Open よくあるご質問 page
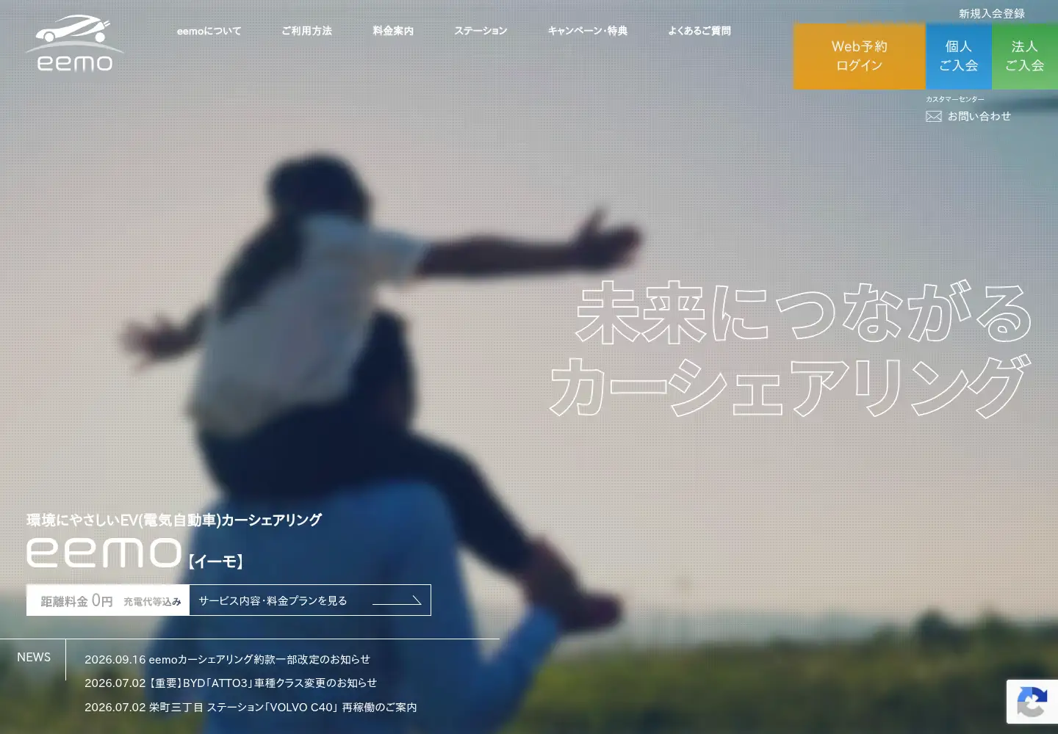This screenshot has height=734, width=1058. (x=699, y=31)
